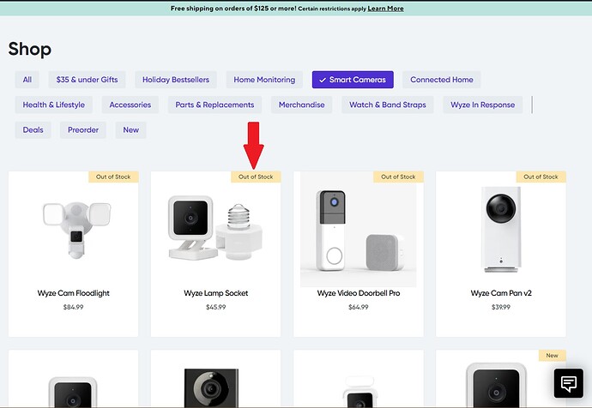Show the Deals category

pos(33,130)
